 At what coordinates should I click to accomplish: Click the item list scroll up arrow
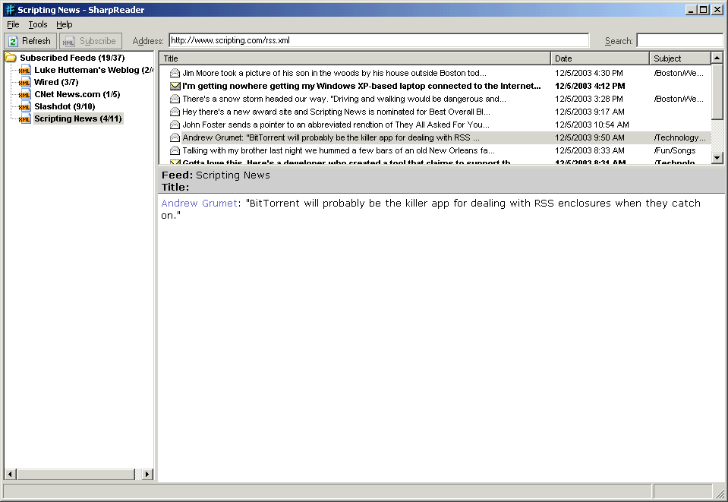point(717,58)
